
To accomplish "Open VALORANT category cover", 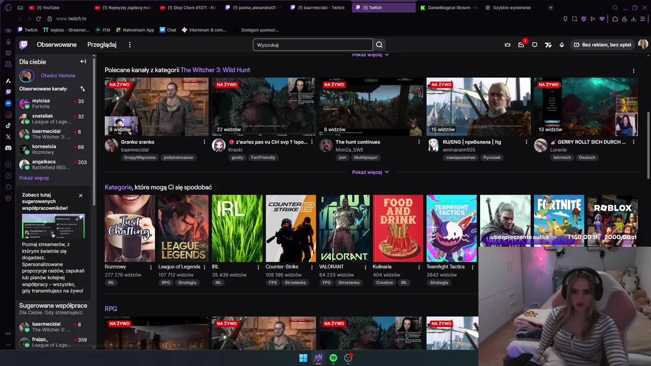I will click(x=344, y=228).
